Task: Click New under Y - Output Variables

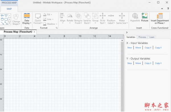Action: (x=130, y=63)
